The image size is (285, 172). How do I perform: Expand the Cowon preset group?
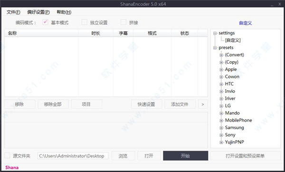221,77
